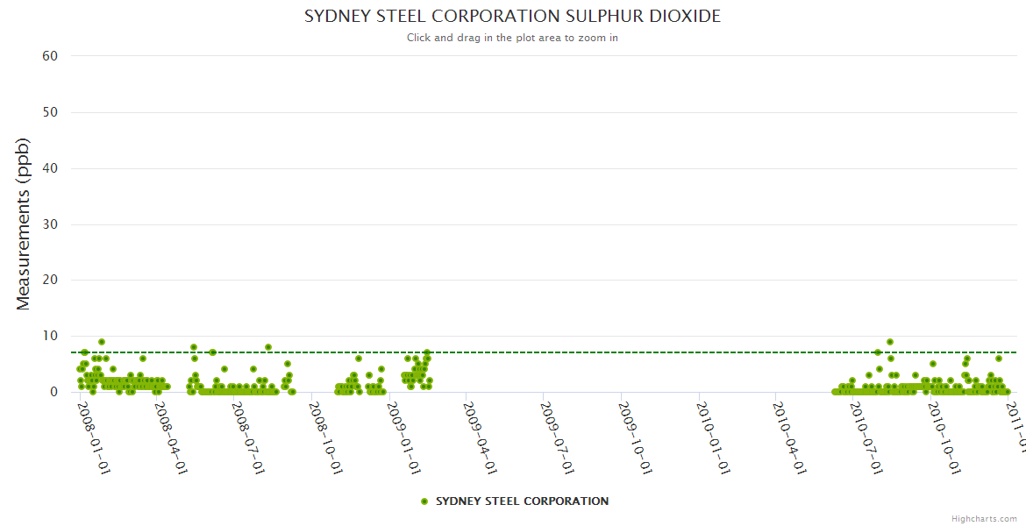Click the 'Click and drag' subtitle text
This screenshot has height=526, width=1026.
[512, 38]
